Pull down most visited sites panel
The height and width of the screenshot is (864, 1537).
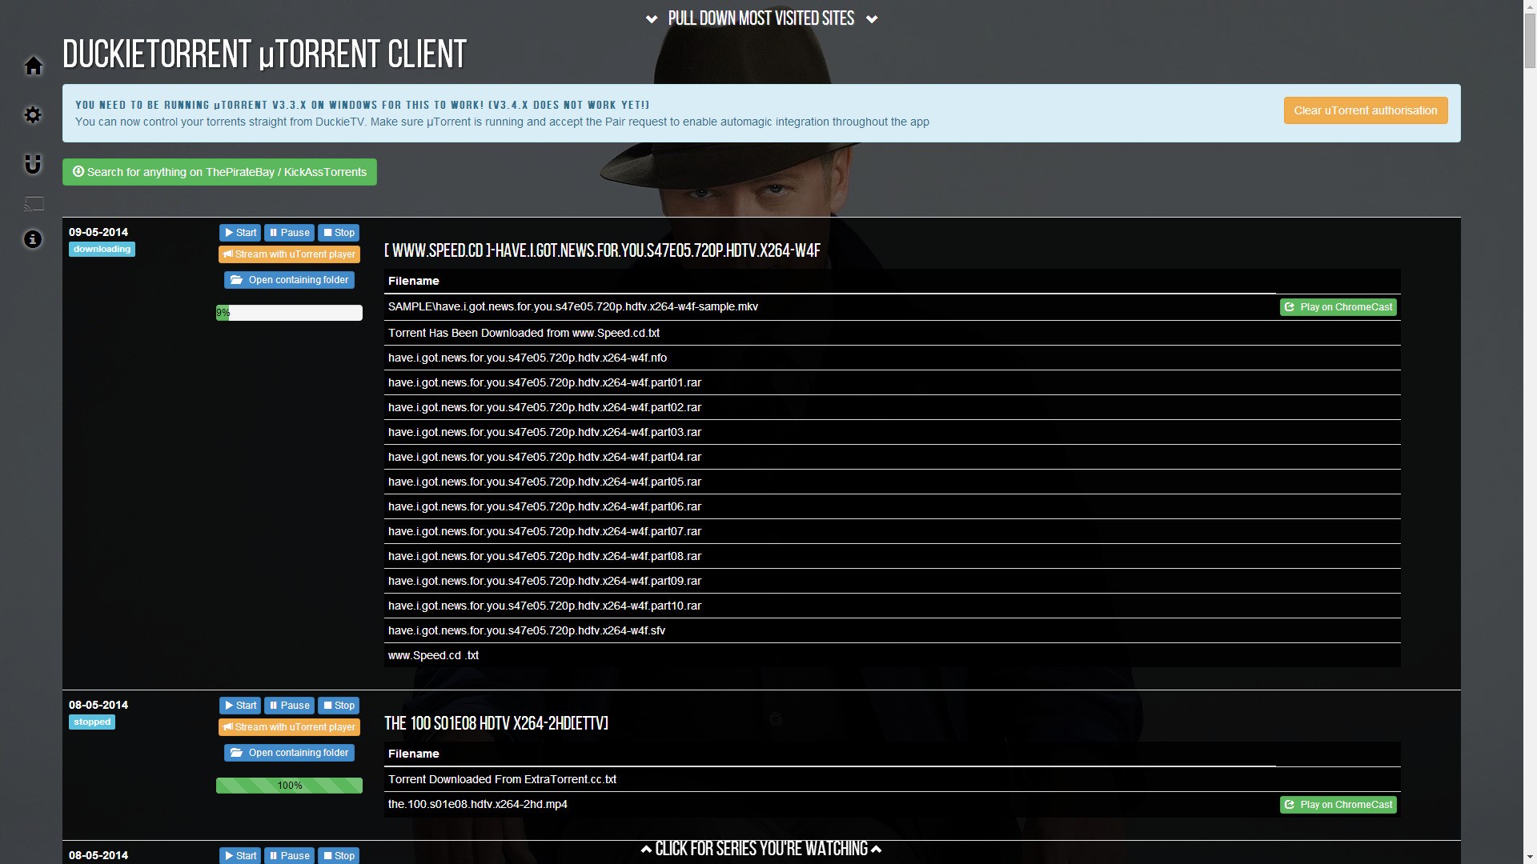click(x=760, y=18)
